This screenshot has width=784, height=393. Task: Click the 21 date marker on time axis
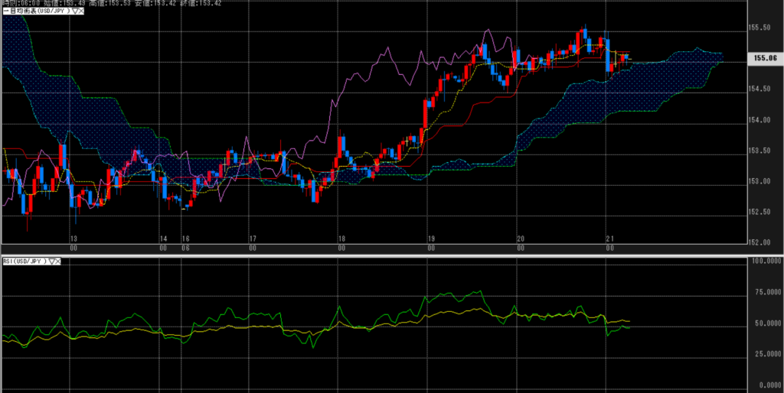[x=609, y=239]
